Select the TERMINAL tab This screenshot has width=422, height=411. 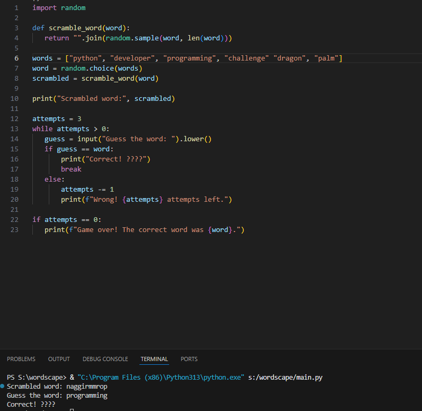point(154,359)
